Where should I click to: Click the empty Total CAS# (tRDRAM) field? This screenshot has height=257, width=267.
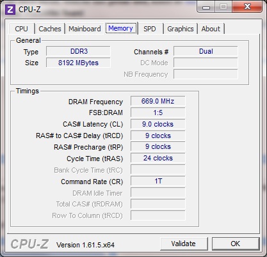[158, 205]
